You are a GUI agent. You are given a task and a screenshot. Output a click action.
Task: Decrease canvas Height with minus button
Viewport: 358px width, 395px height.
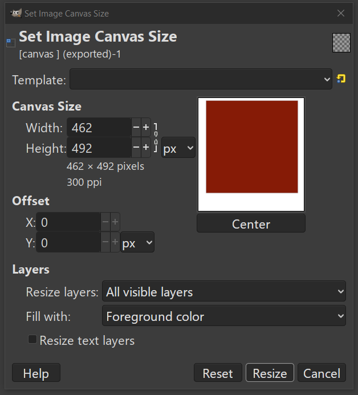tap(136, 148)
